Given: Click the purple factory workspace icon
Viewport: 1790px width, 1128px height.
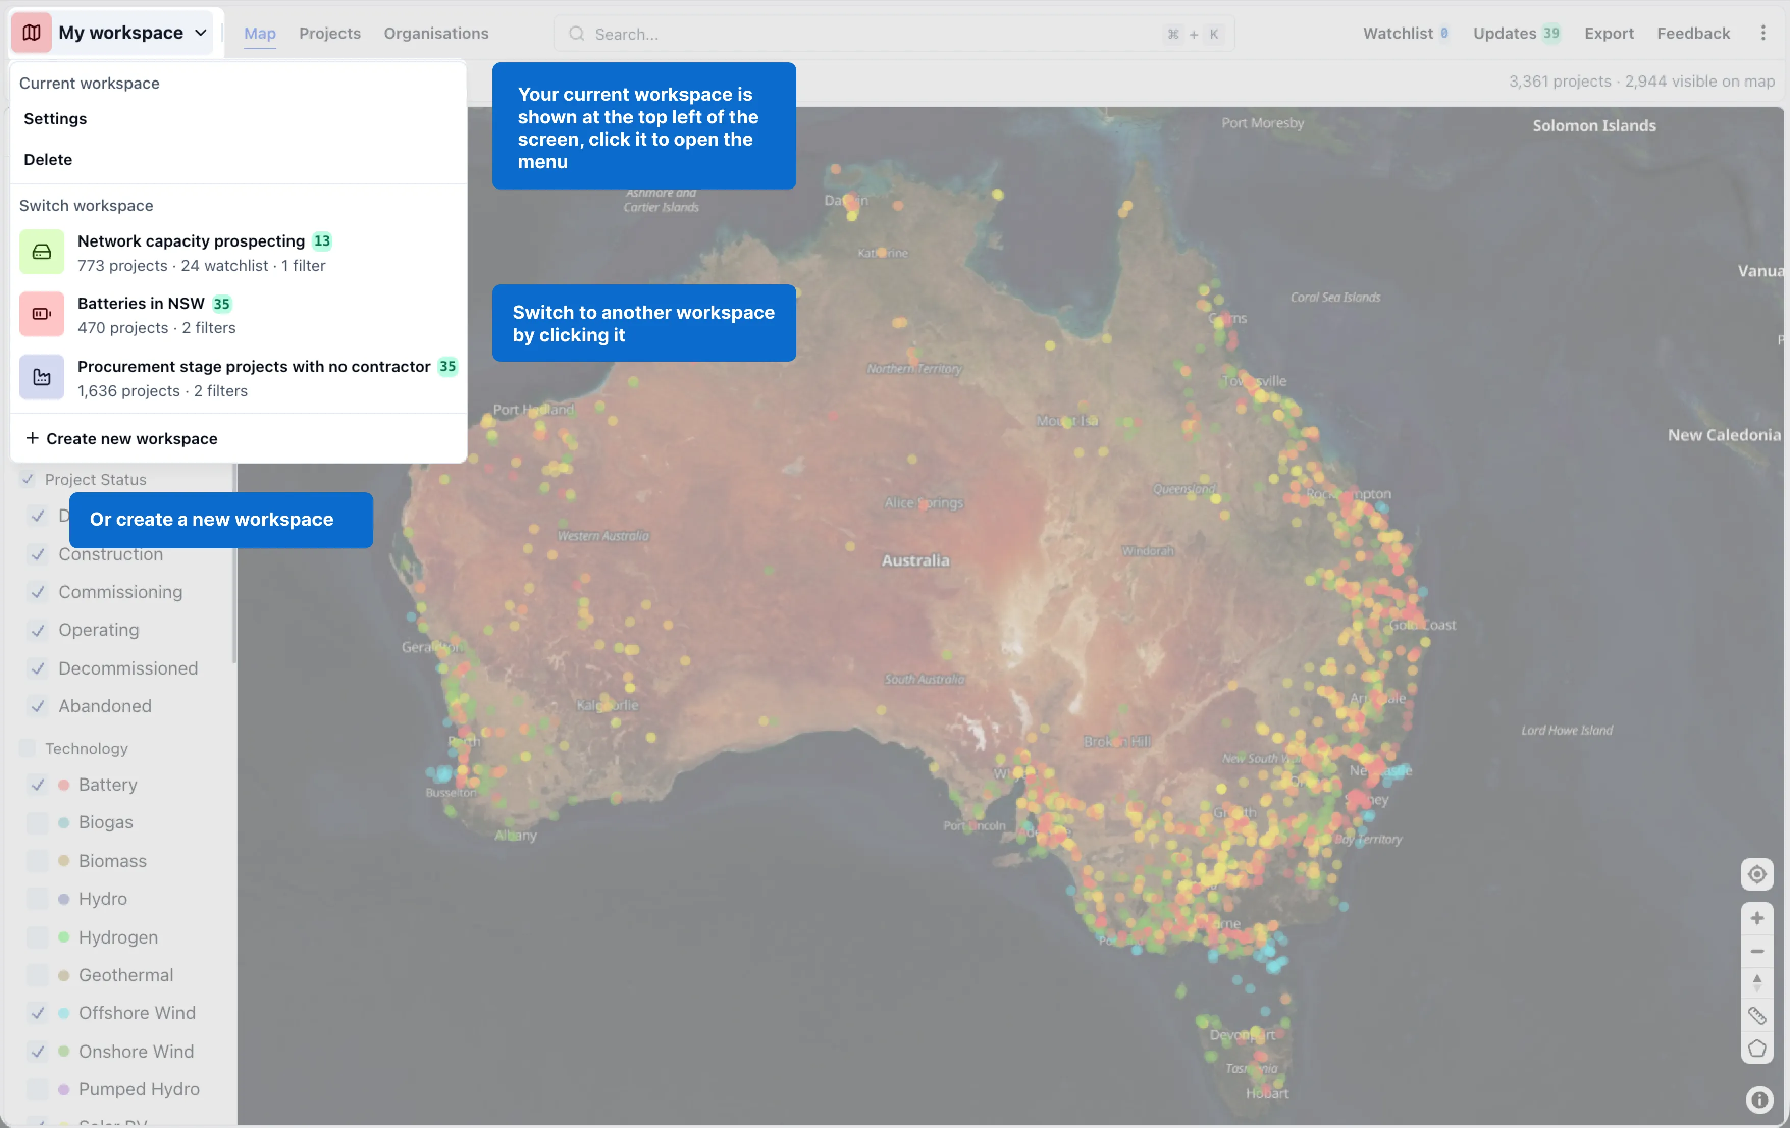Looking at the screenshot, I should pyautogui.click(x=42, y=378).
